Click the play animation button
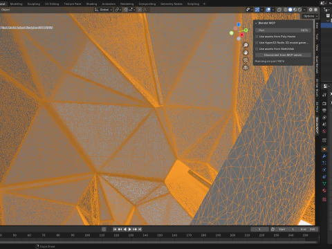Image resolution: width=332 pixels, height=249 pixels. click(130, 229)
